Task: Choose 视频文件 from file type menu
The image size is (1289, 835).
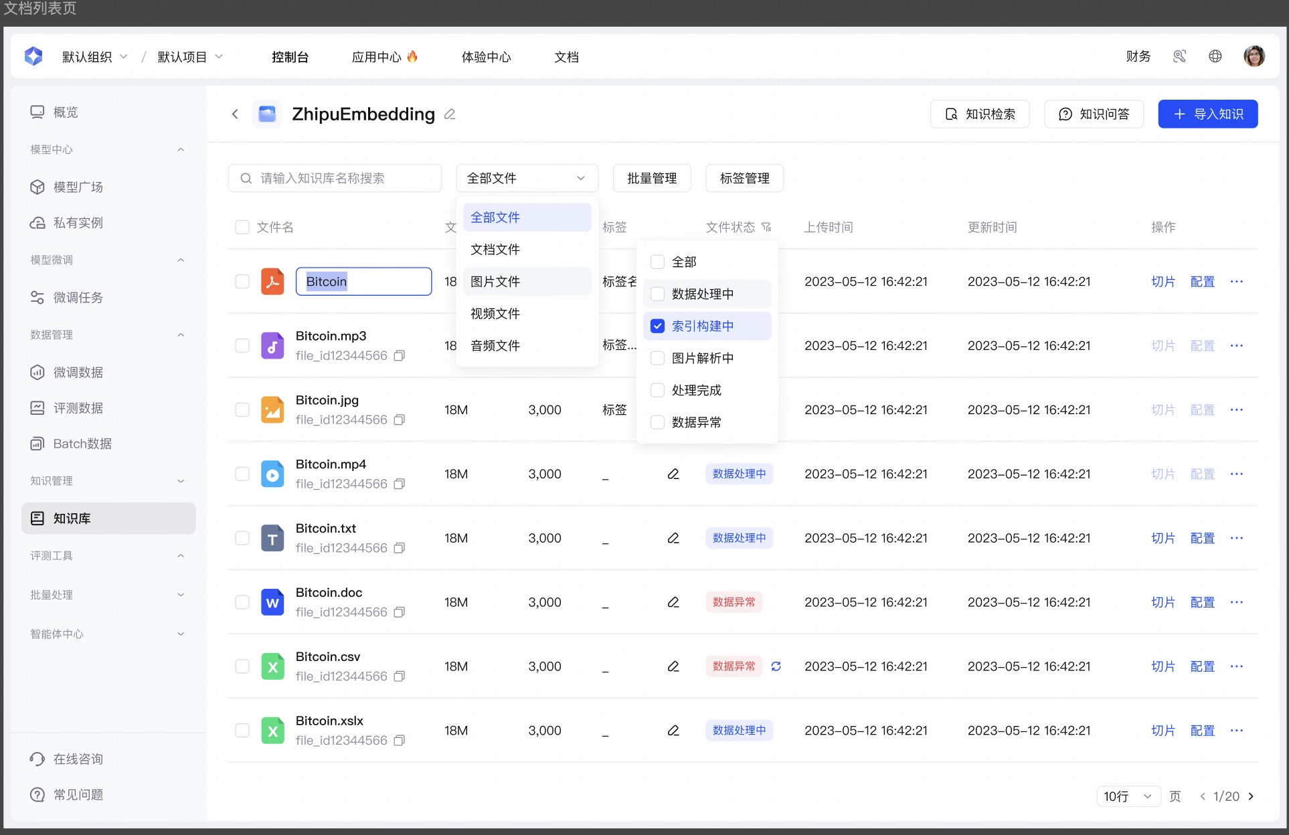Action: tap(495, 313)
